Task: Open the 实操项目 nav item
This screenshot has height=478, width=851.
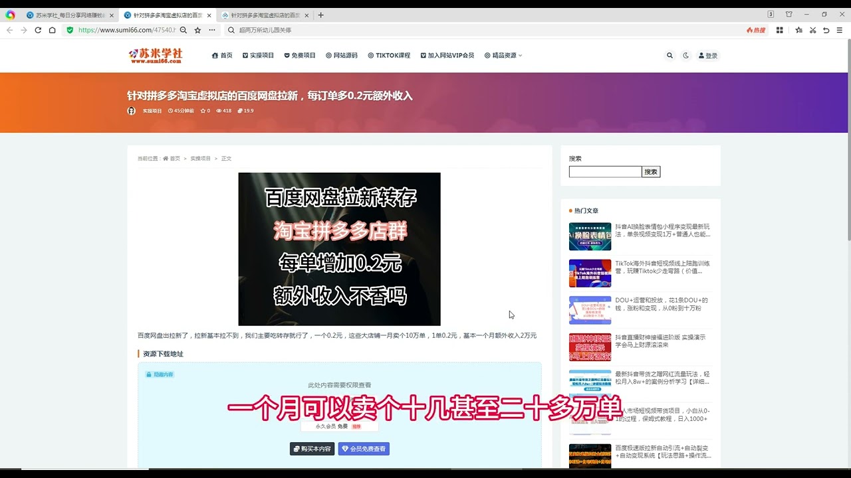Action: click(x=258, y=56)
